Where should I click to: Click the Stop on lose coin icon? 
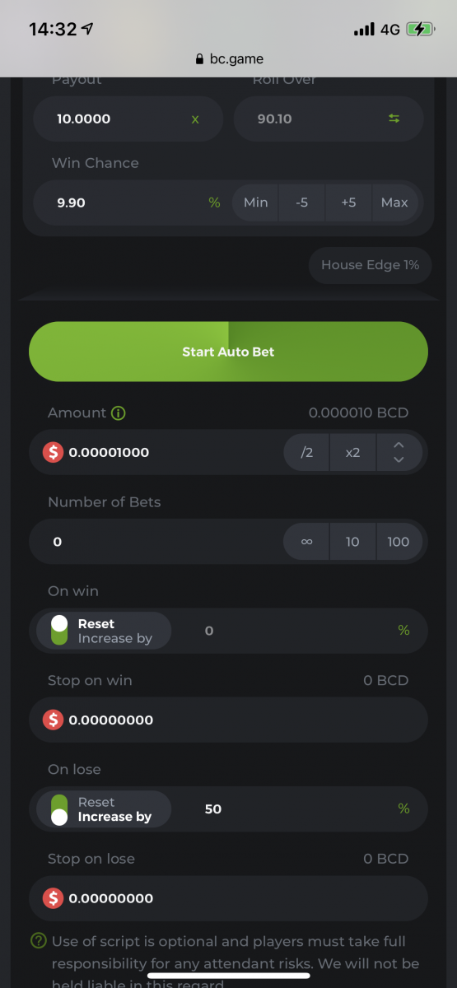54,898
